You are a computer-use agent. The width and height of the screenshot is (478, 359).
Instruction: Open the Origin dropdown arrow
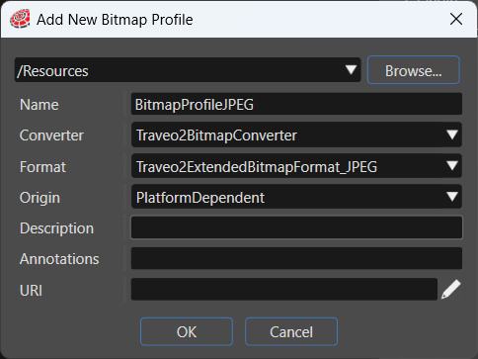452,197
